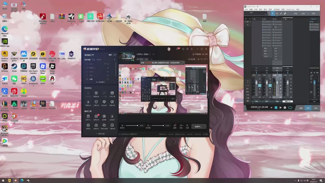325x183 pixels.
Task: Click the heart-shield icon in interactive tools
Action: click(104, 102)
